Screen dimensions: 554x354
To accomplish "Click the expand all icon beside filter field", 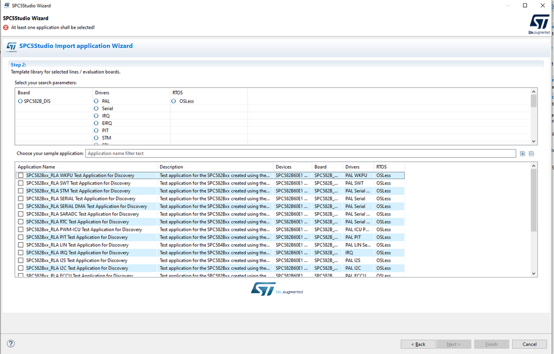I will 522,153.
